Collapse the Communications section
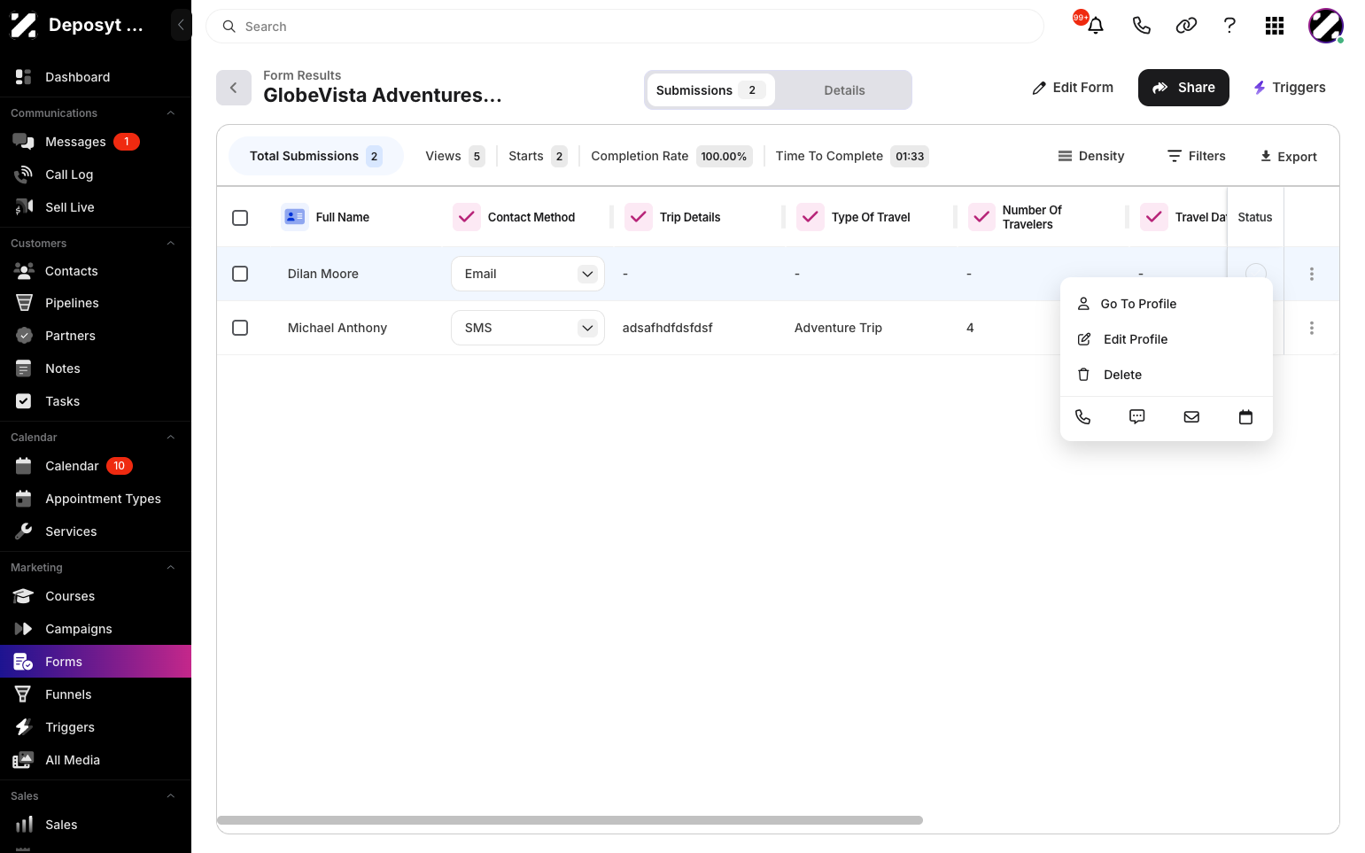 tap(171, 113)
